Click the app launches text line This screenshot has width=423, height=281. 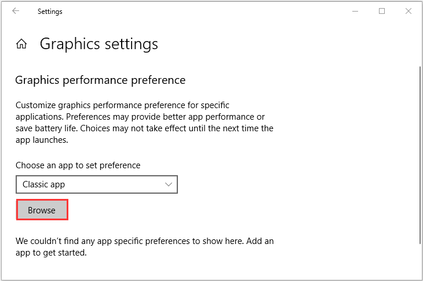[42, 140]
